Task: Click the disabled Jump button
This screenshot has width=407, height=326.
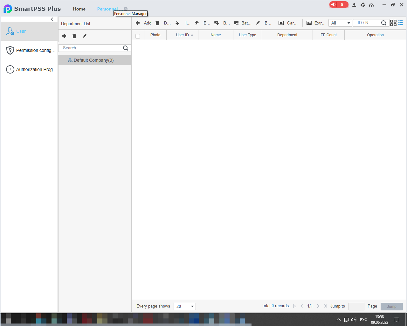Action: tap(392, 306)
